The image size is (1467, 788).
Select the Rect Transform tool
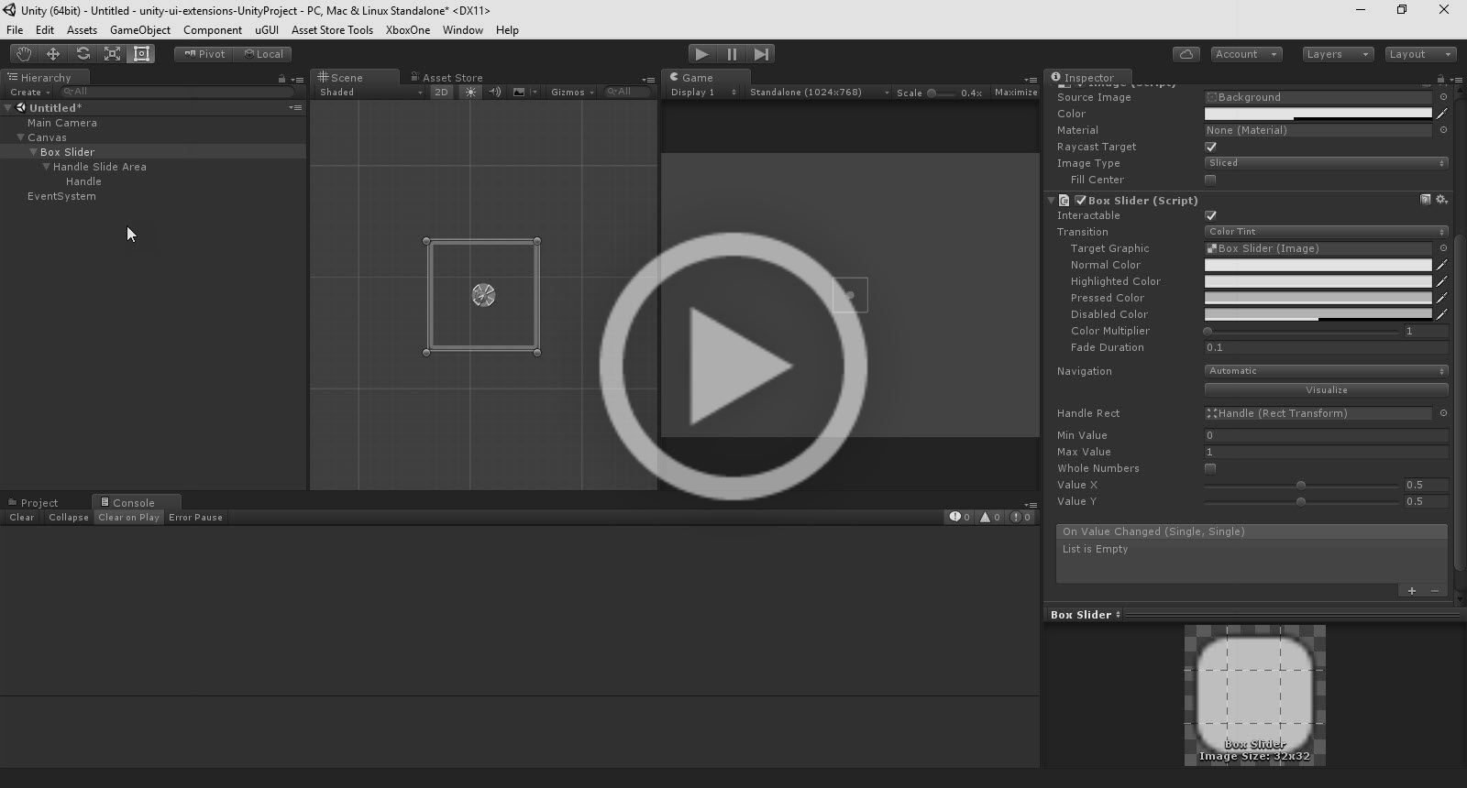click(x=141, y=54)
